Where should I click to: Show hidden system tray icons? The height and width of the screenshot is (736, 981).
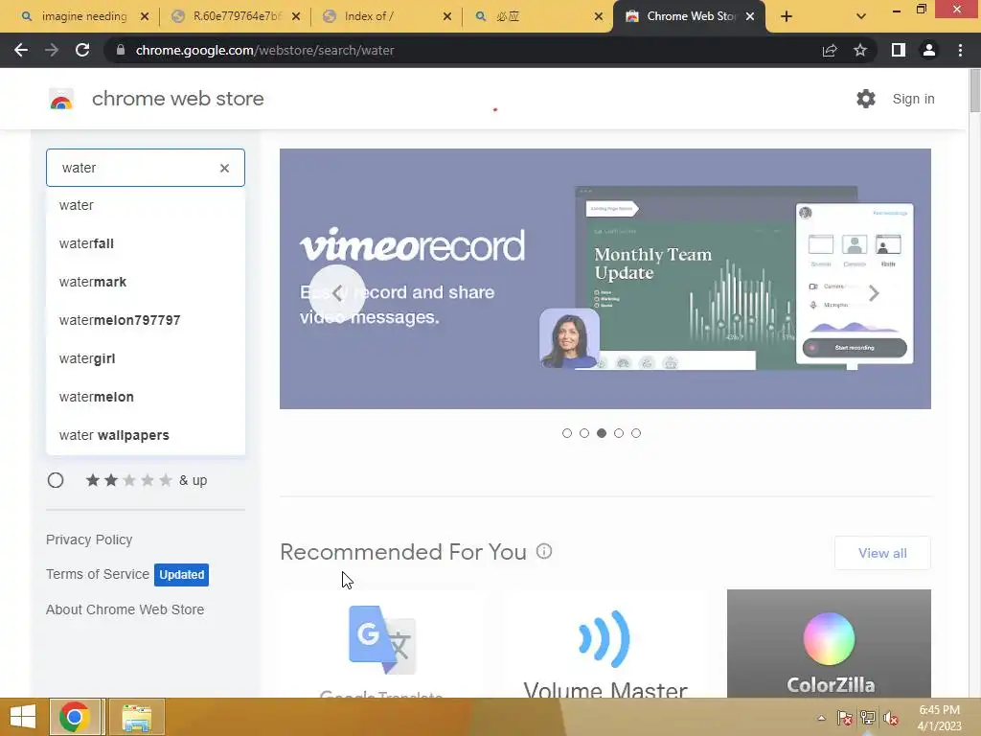821,718
